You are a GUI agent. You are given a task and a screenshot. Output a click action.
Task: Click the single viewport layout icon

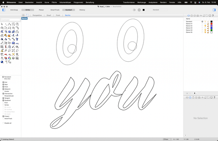[x=28, y=15]
